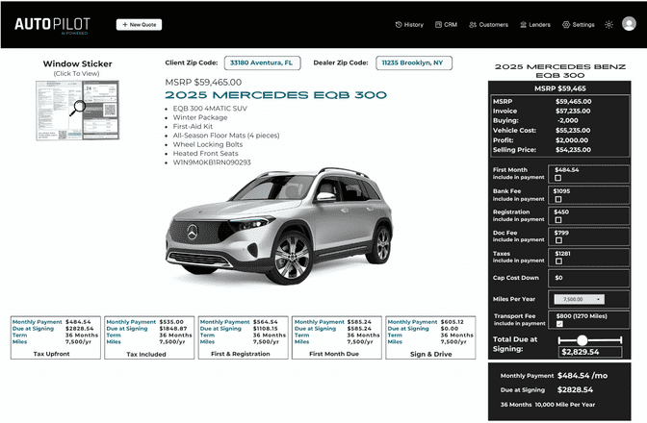Click the Invoice $57,235.00 value

573,111
